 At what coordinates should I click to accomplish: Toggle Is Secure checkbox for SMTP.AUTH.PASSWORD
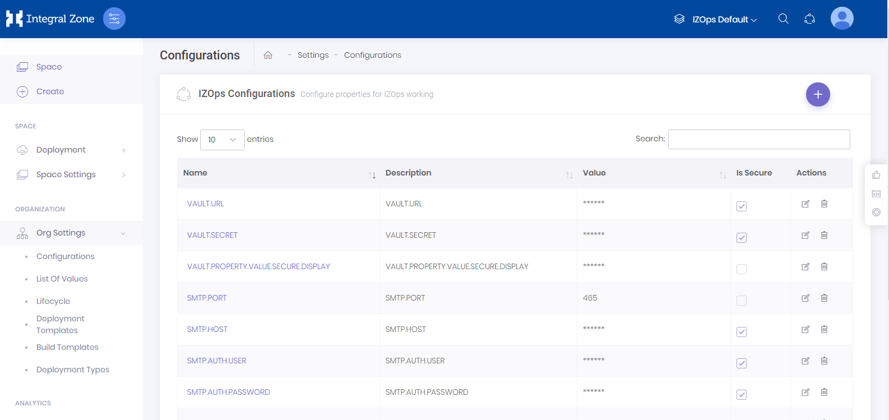click(x=742, y=395)
